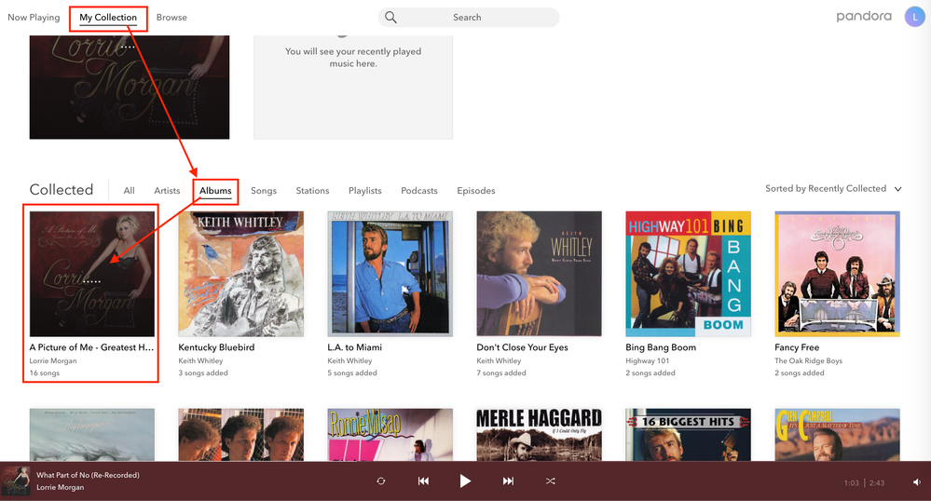
Task: Select the Songs filter
Action: (x=264, y=191)
